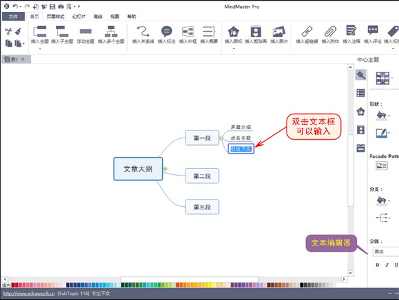The height and width of the screenshot is (300, 399).
Task: Click 插入超链接 hyperlink icon
Action: 307,32
